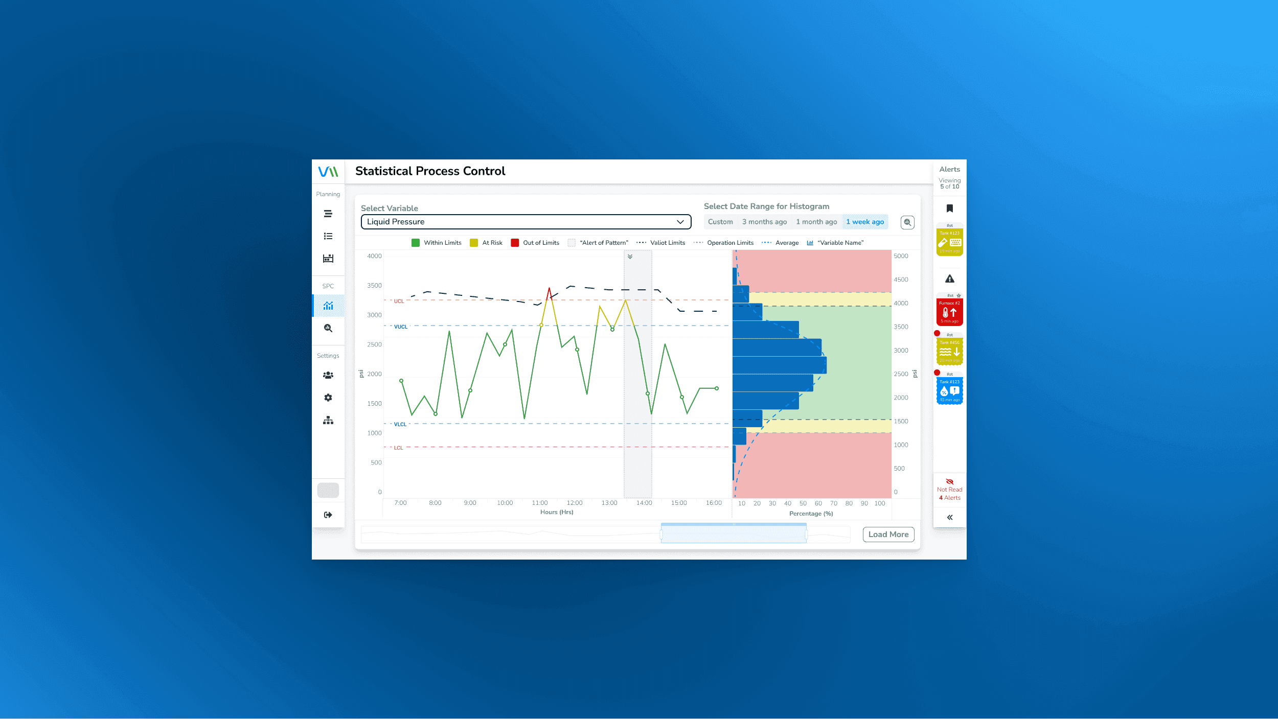Click the 'Custom' date range button
The height and width of the screenshot is (719, 1278).
click(720, 221)
